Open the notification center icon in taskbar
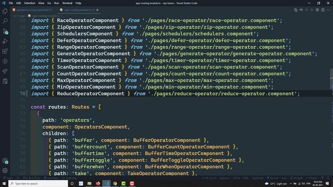 click(327, 183)
